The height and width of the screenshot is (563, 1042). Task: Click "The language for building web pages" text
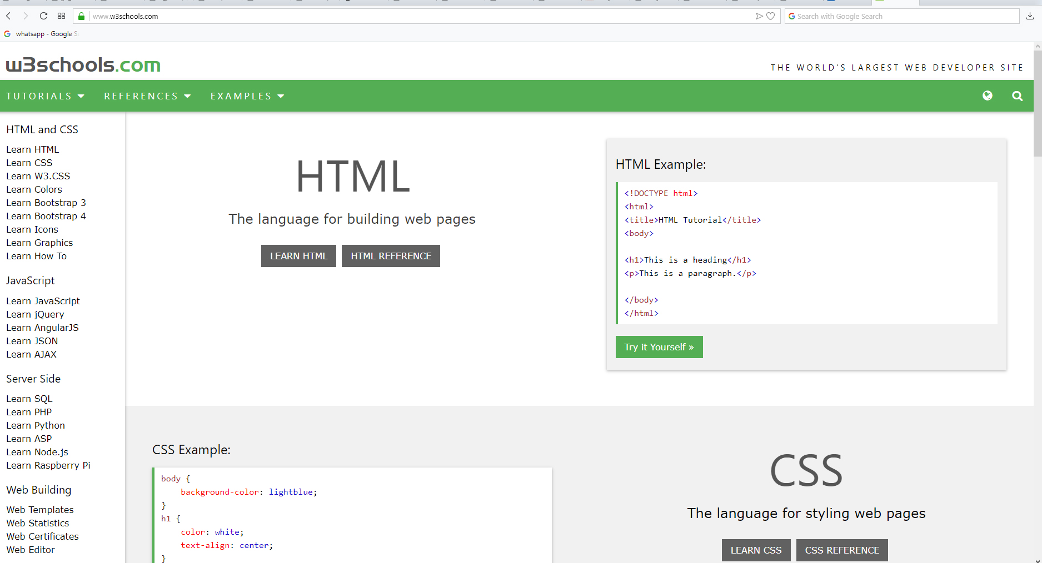click(352, 219)
